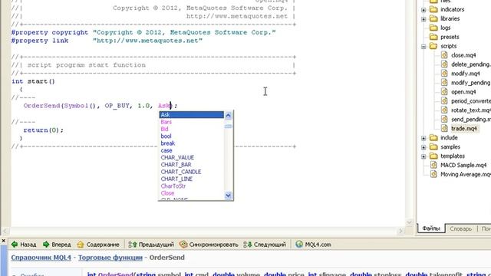Open close.mq4 file icon

(x=444, y=55)
